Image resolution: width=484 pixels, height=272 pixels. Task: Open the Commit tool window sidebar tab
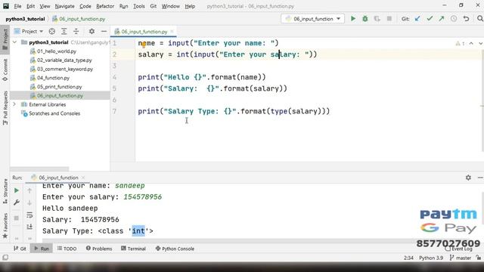click(5, 70)
